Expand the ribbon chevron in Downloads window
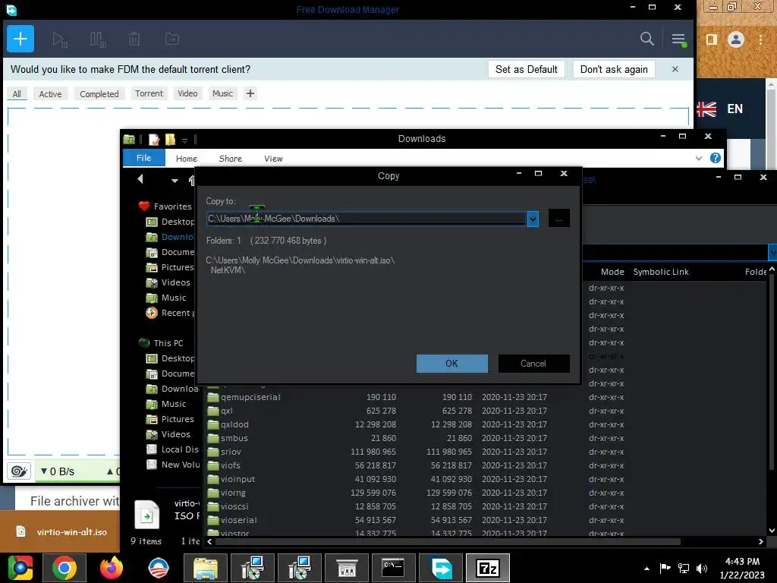Image resolution: width=777 pixels, height=583 pixels. click(698, 158)
